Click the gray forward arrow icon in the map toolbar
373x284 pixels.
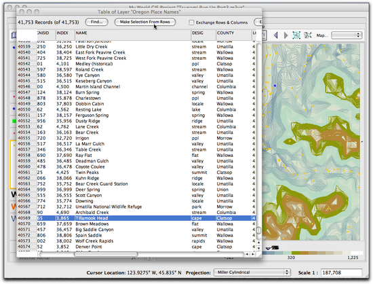(286, 35)
